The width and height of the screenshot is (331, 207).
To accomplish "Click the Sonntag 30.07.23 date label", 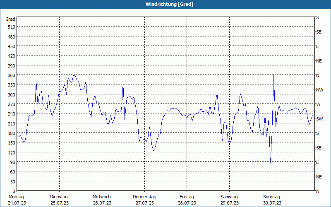I will 272,200.
